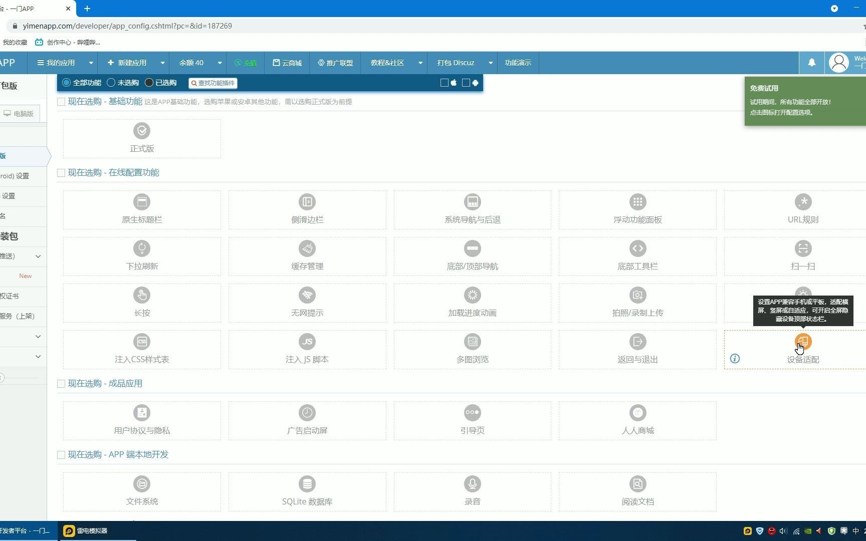Open the 返回与退出 icon
Image resolution: width=866 pixels, height=541 pixels.
pos(637,342)
